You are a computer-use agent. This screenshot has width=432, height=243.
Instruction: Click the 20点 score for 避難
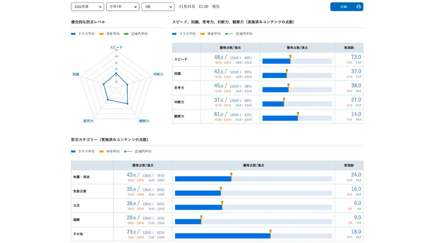point(132,218)
